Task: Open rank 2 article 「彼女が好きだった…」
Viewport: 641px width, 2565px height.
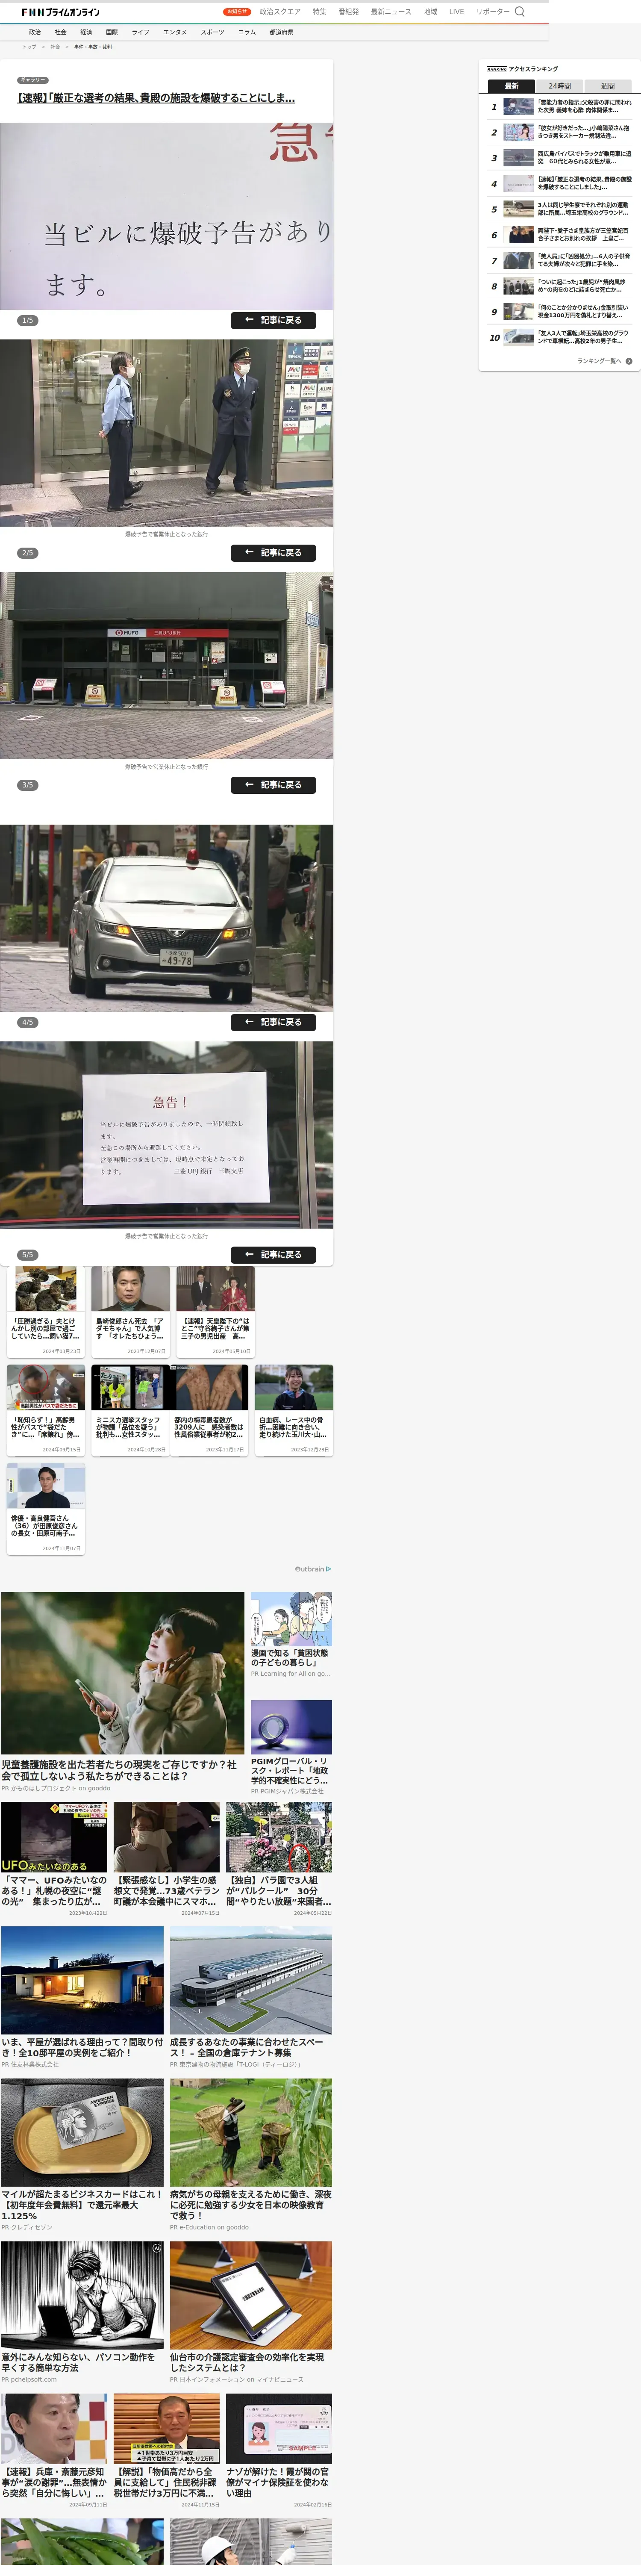Action: point(560,133)
